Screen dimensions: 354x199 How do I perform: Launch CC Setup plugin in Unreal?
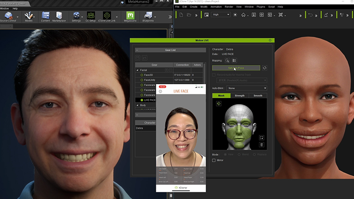[91, 17]
